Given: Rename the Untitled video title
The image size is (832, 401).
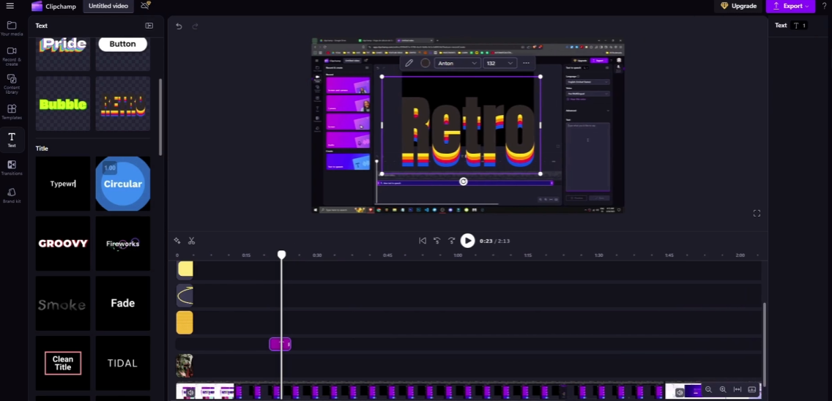Looking at the screenshot, I should point(108,7).
